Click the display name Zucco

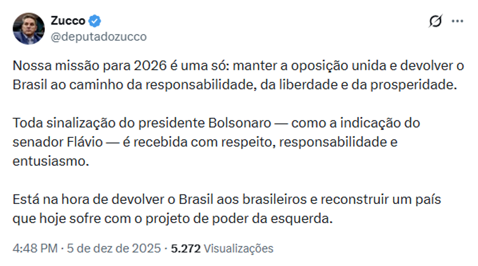point(68,21)
